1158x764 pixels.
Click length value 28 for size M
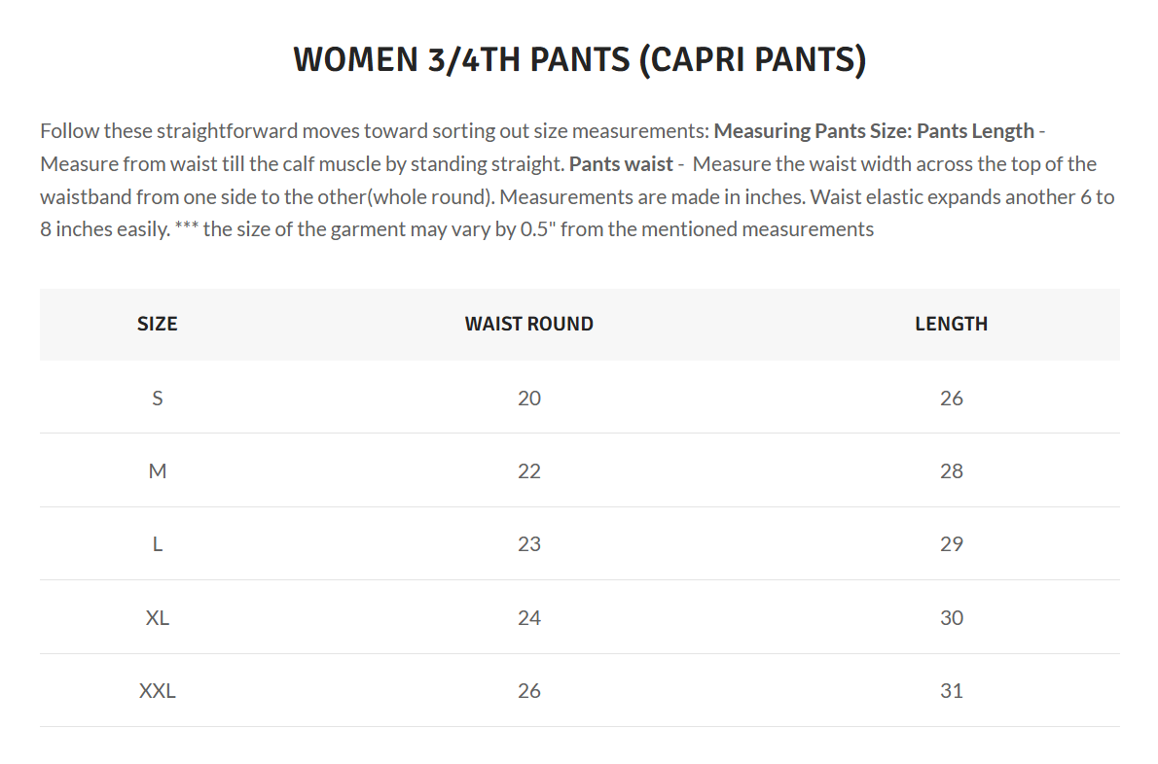[x=951, y=471]
